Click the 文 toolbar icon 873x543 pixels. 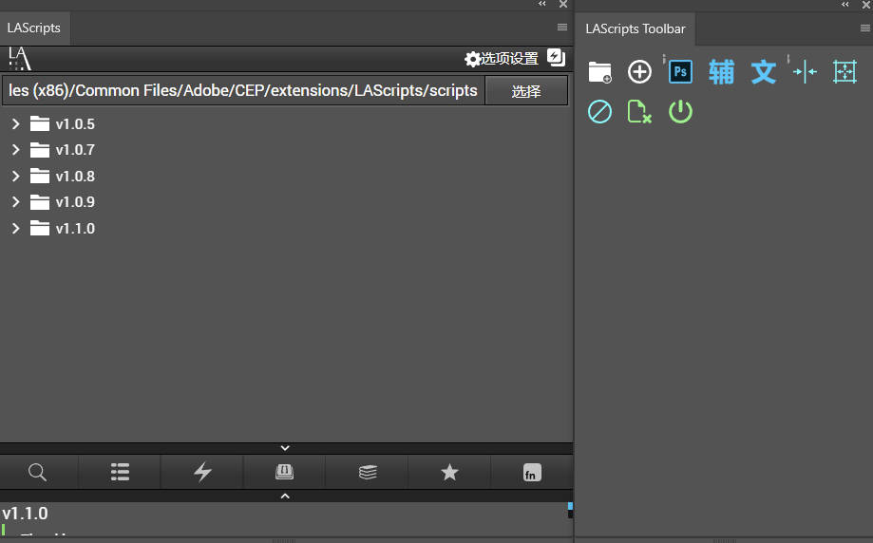tap(764, 72)
